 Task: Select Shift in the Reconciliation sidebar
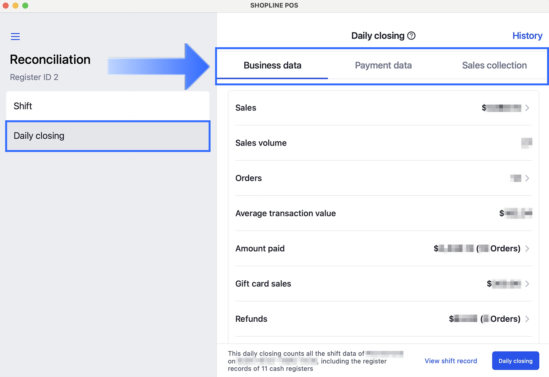click(x=108, y=106)
